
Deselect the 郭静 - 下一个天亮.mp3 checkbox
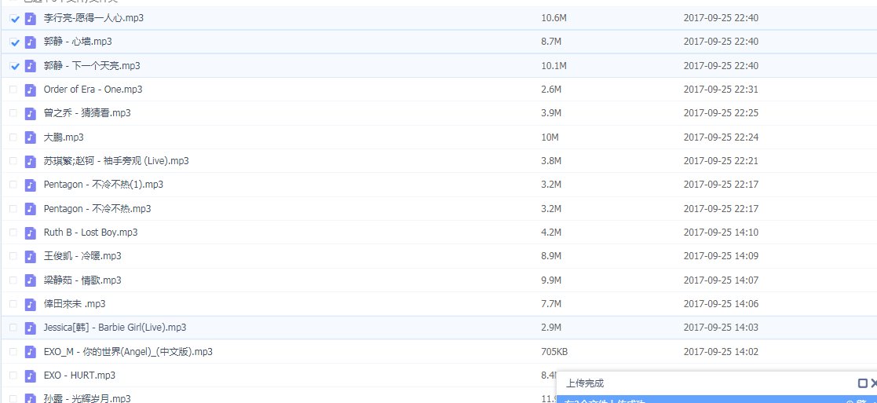pyautogui.click(x=14, y=65)
